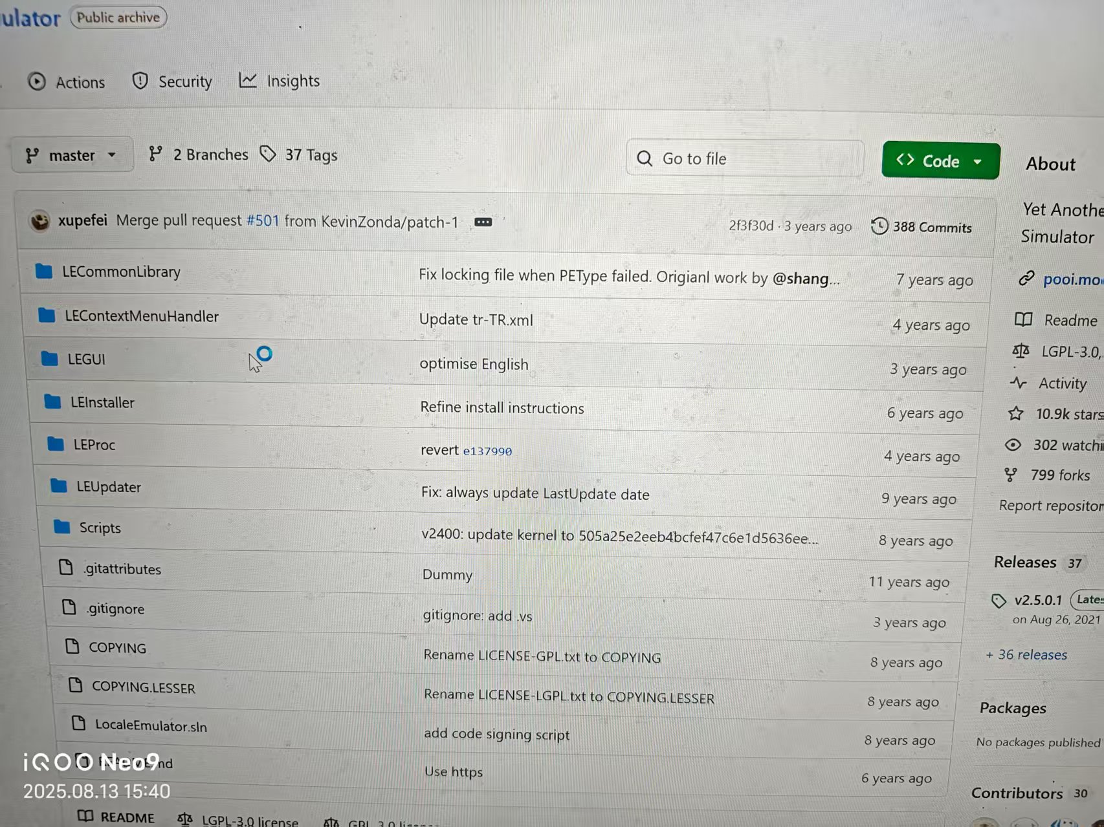Image resolution: width=1104 pixels, height=827 pixels.
Task: Click the e137990 commit hash link
Action: coord(487,451)
